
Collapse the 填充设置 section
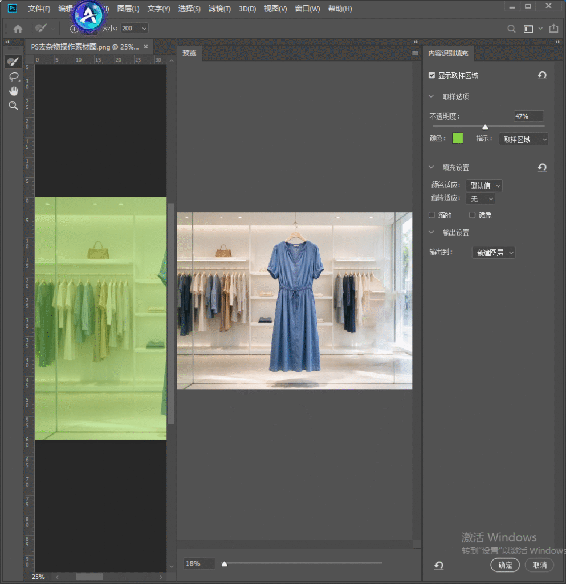click(x=431, y=167)
